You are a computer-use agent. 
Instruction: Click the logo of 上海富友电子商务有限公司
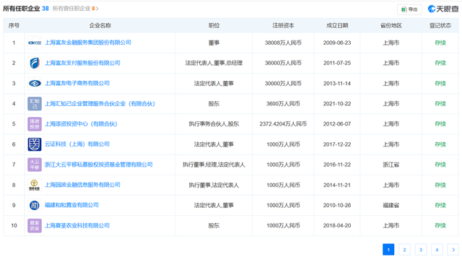(35, 84)
